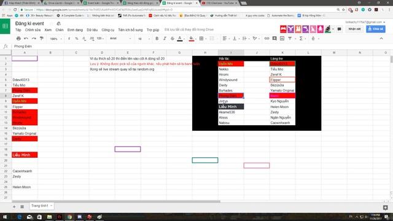
Task: Collapse the toolbar with the up chevron
Action: (x=381, y=39)
